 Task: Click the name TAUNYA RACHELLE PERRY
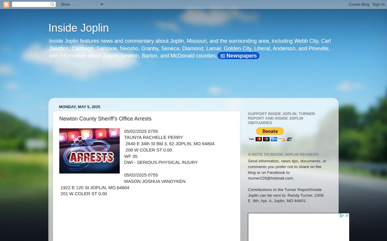point(154,137)
